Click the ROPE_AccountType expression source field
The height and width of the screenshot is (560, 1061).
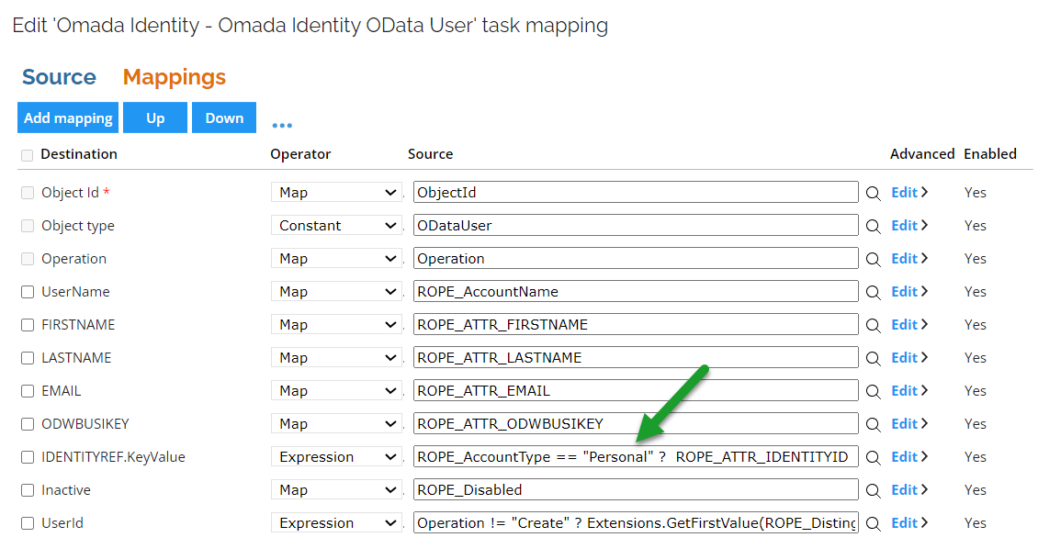point(636,456)
